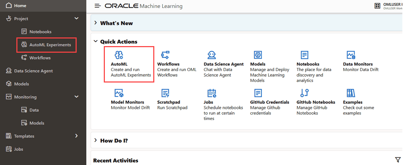
Task: Expand the Templates submenu arrow
Action: coord(76,136)
